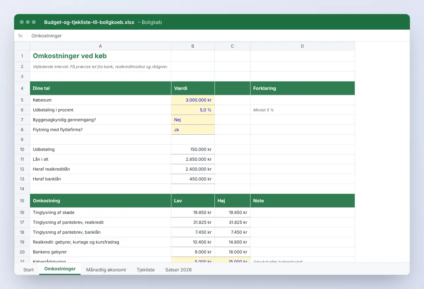
Task: Select column B header
Action: point(193,46)
